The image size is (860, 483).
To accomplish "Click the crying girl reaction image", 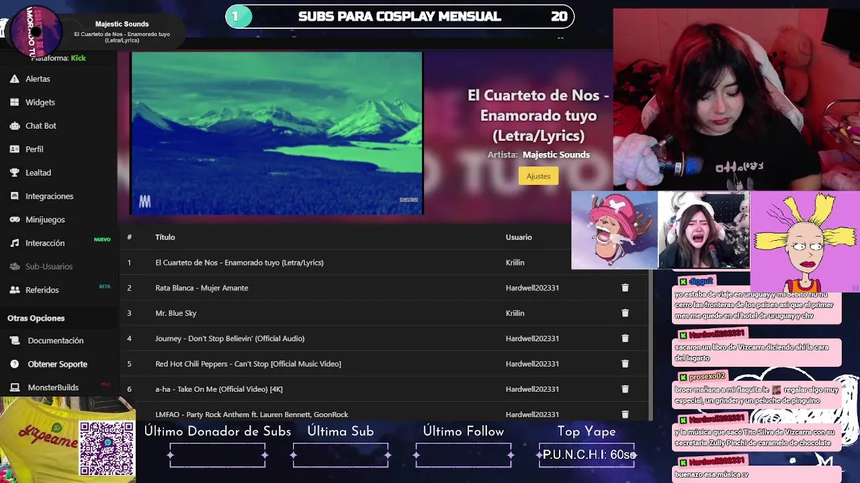I will (703, 230).
